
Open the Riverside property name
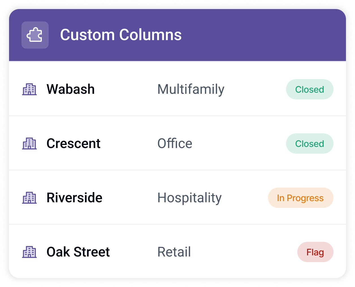coord(74,198)
